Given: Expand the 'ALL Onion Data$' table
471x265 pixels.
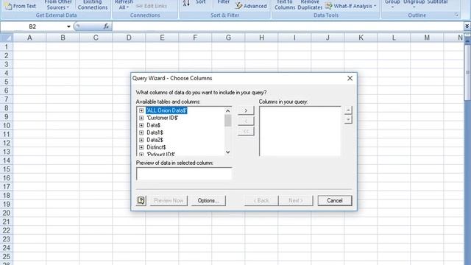Looking at the screenshot, I should pyautogui.click(x=141, y=110).
